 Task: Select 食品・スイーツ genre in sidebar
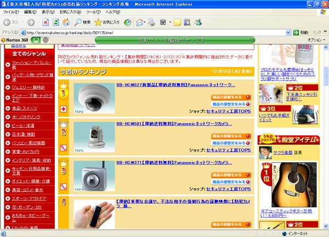pyautogui.click(x=24, y=108)
